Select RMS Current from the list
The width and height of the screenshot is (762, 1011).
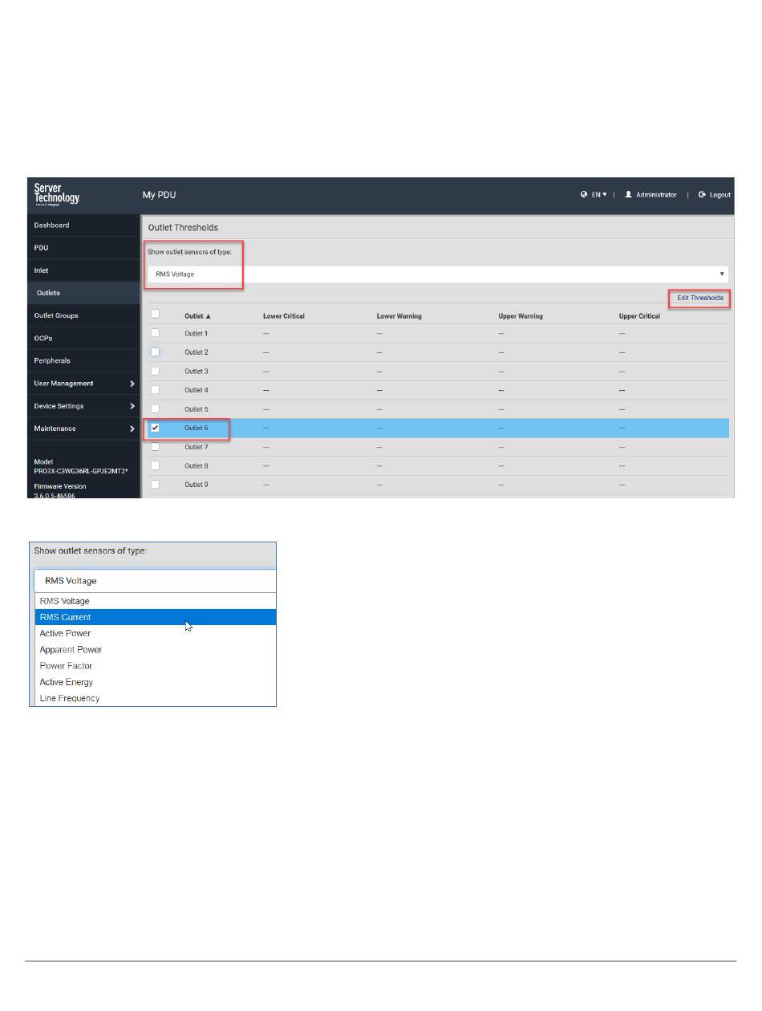[x=66, y=617]
